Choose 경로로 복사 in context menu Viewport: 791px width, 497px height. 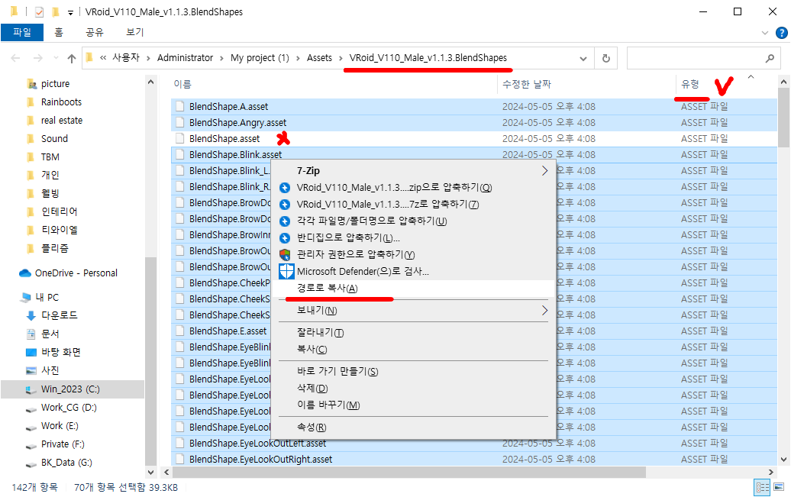click(414, 288)
